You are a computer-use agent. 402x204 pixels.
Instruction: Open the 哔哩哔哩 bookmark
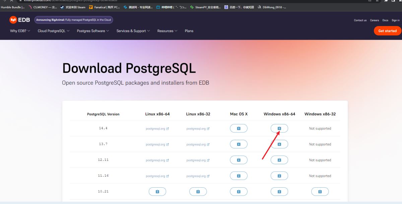click(171, 7)
